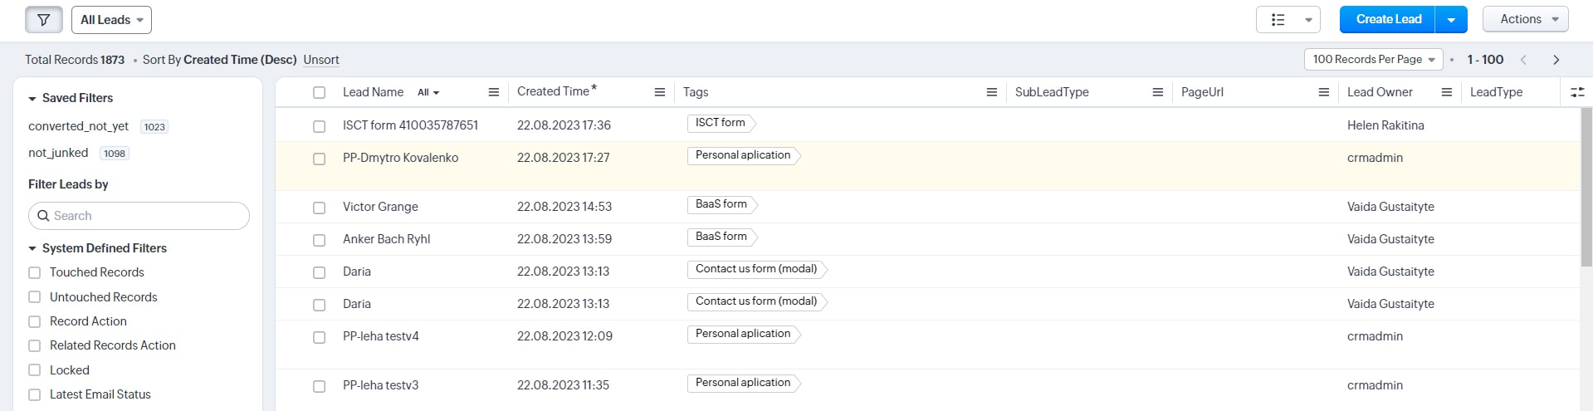Open Lead Owner column menu icon
1593x411 pixels.
[1446, 92]
